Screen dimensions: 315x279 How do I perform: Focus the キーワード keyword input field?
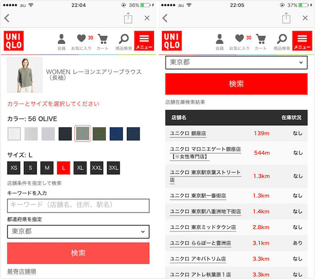[x=78, y=206]
